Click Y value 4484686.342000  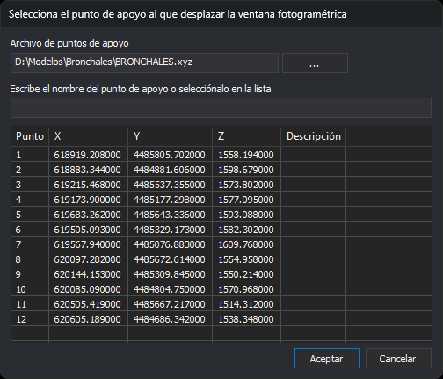(x=170, y=319)
